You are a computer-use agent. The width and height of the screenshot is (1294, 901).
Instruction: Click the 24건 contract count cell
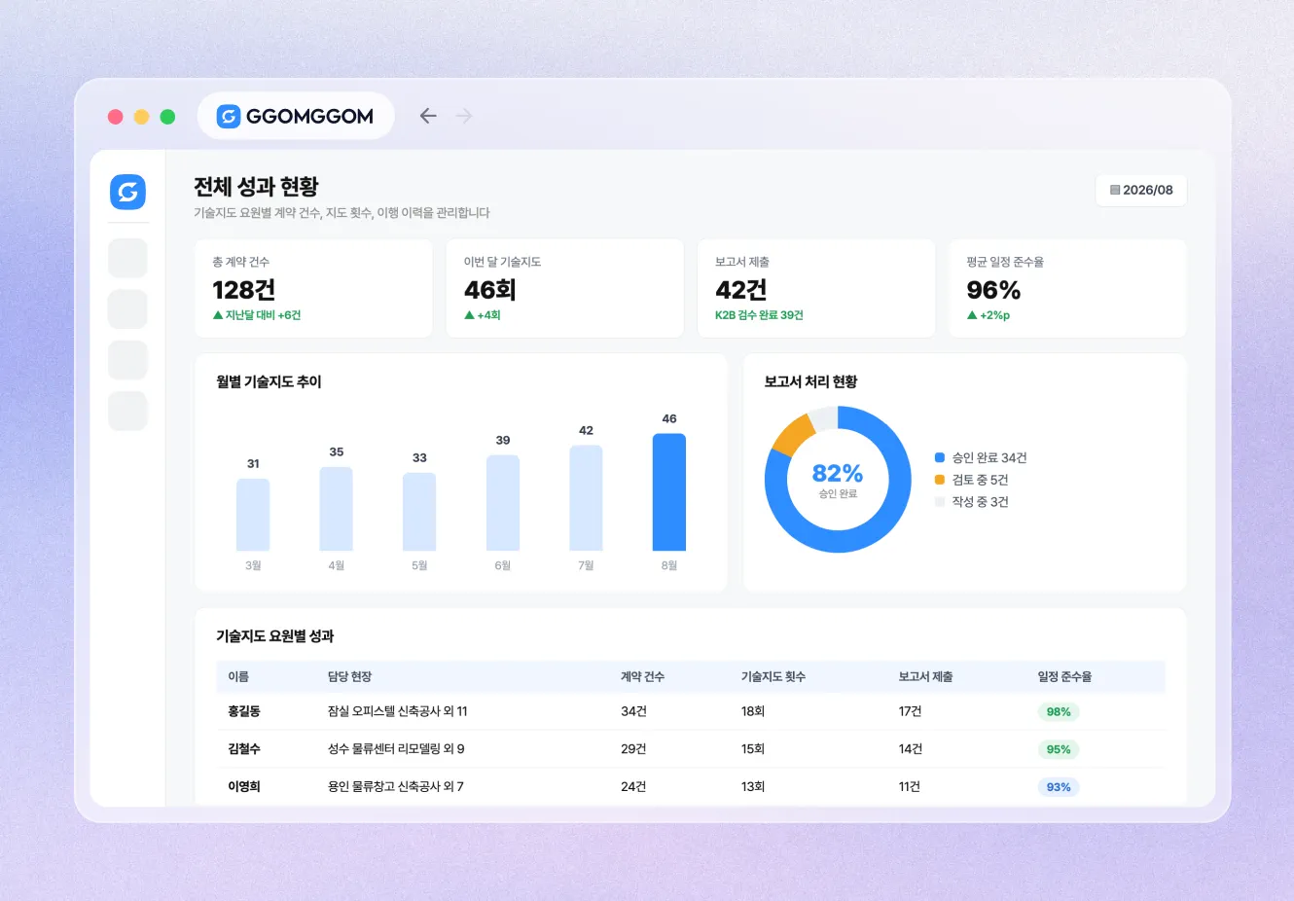pos(633,786)
